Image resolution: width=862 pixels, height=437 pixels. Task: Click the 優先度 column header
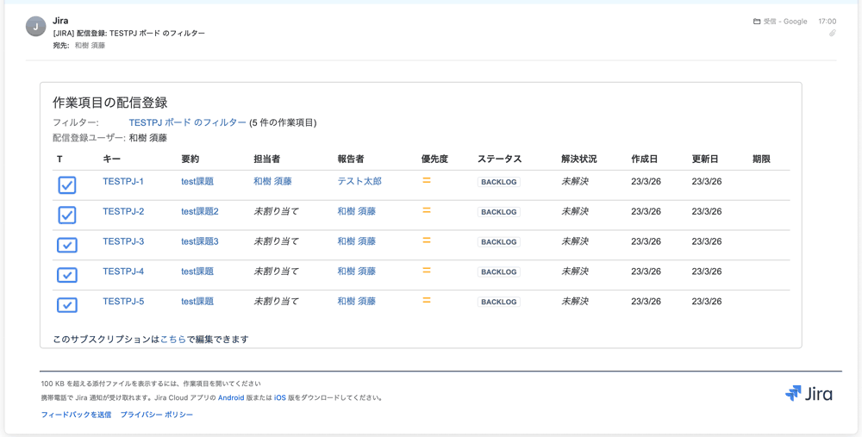(x=434, y=159)
